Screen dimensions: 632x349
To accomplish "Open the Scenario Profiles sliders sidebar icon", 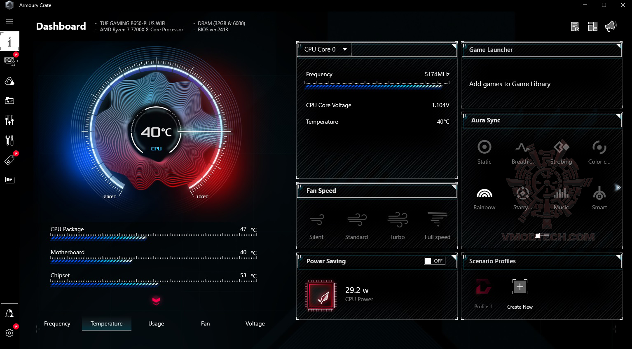I will click(x=9, y=120).
